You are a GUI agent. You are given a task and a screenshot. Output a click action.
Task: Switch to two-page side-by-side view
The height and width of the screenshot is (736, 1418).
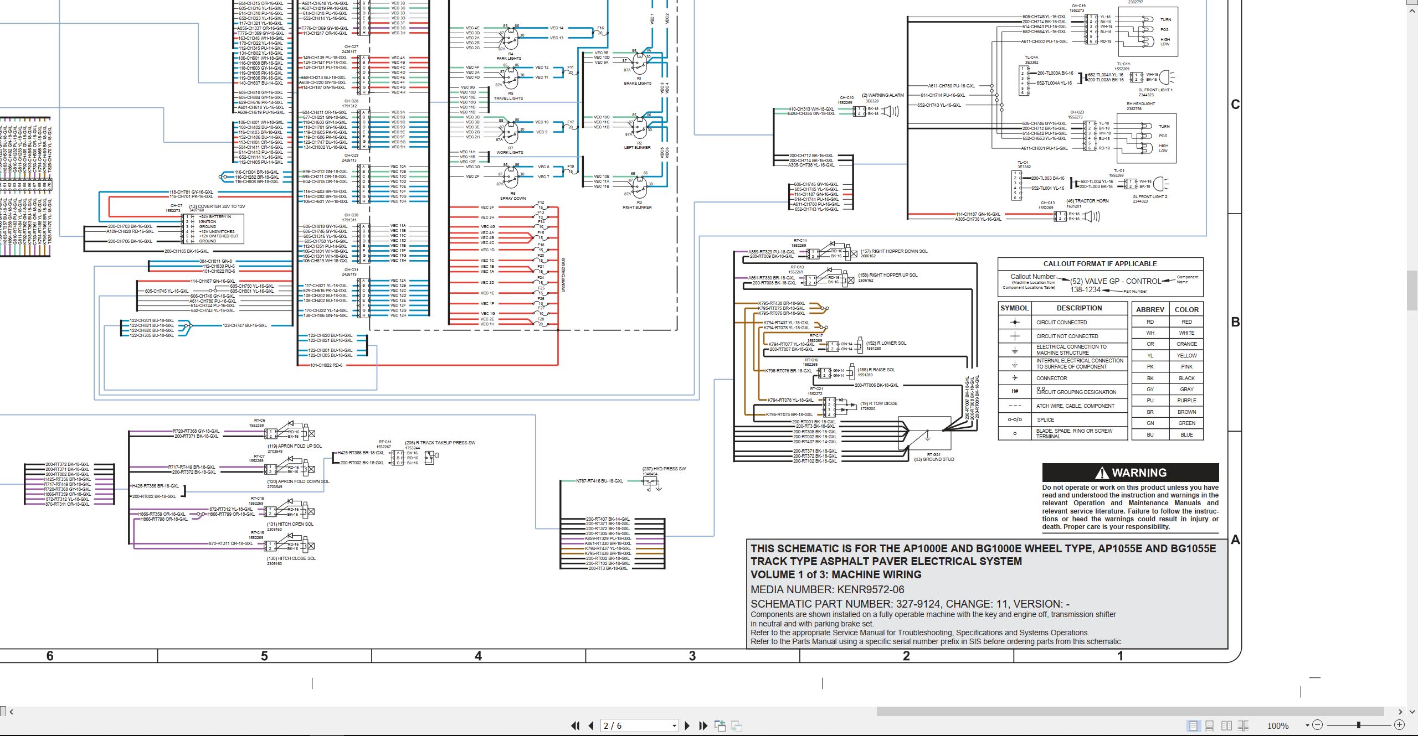pyautogui.click(x=1227, y=725)
